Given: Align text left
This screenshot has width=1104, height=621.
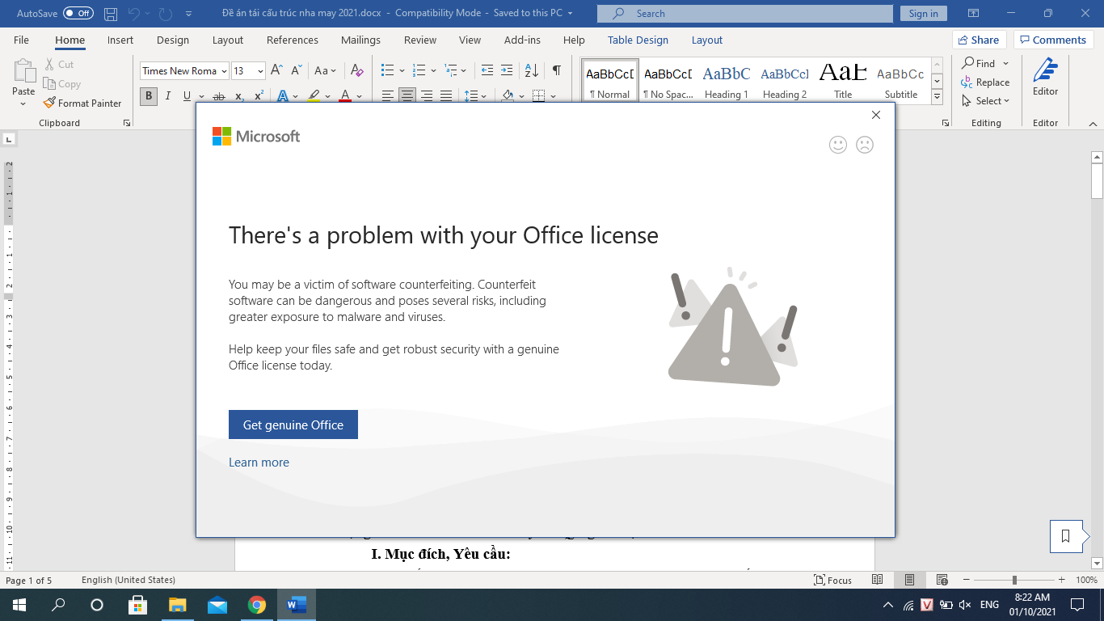Looking at the screenshot, I should pos(388,96).
